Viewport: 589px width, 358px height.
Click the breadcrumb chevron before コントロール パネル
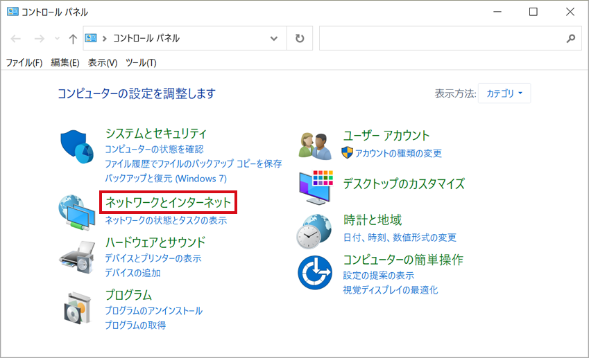(105, 39)
